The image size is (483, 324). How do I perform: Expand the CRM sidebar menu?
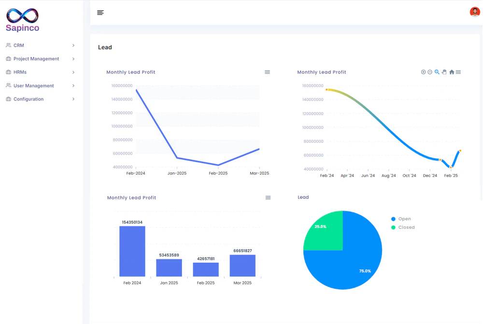click(19, 45)
